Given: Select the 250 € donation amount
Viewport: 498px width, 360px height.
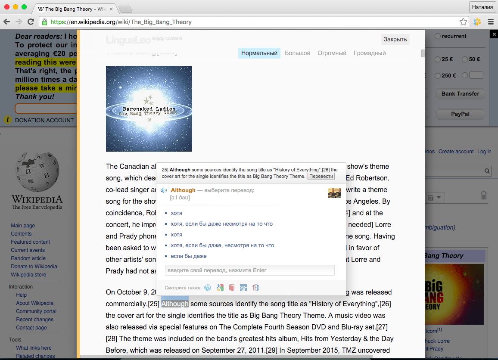Looking at the screenshot, I should pyautogui.click(x=438, y=75).
